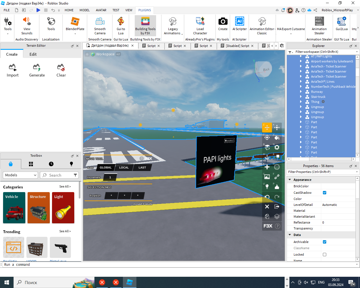Select the F3X Weld chain-link tool

[x=277, y=177]
